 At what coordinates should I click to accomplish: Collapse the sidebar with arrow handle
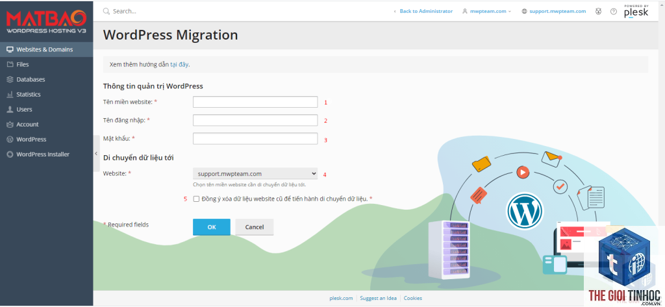click(96, 153)
